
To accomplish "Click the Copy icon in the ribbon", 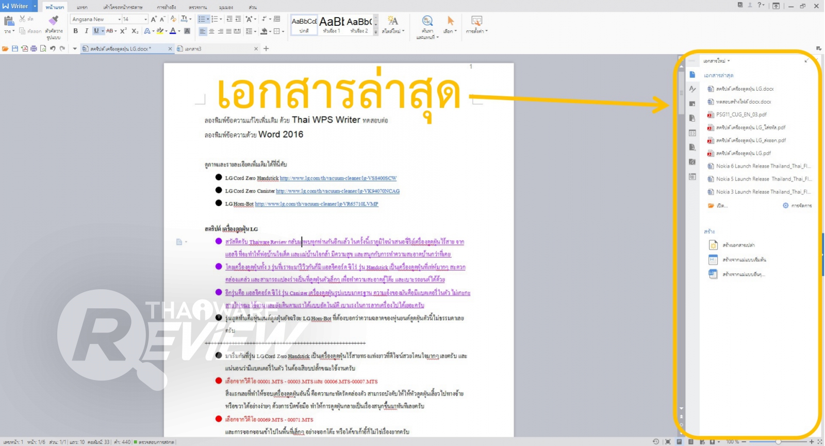I will point(22,31).
